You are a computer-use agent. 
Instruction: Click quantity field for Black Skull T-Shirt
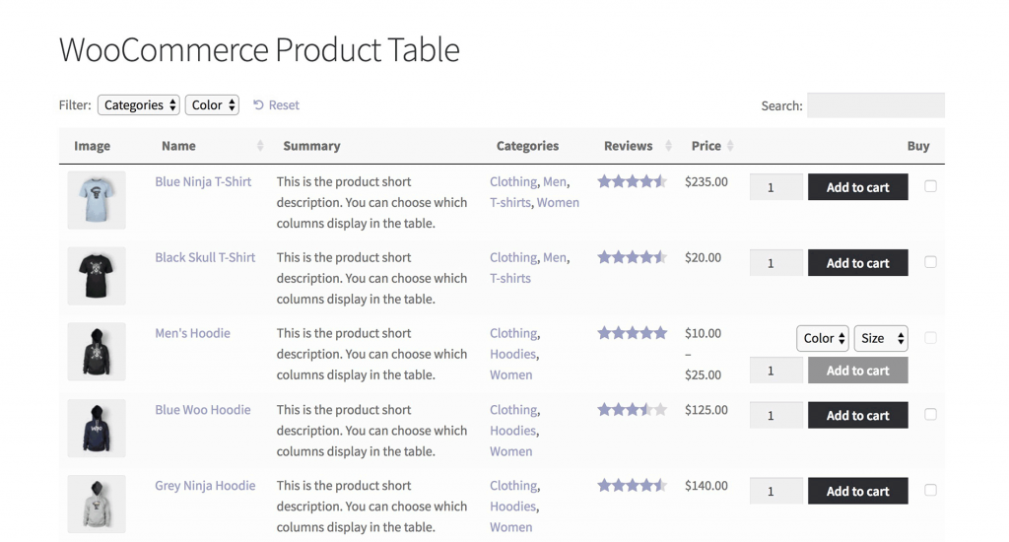(x=775, y=263)
